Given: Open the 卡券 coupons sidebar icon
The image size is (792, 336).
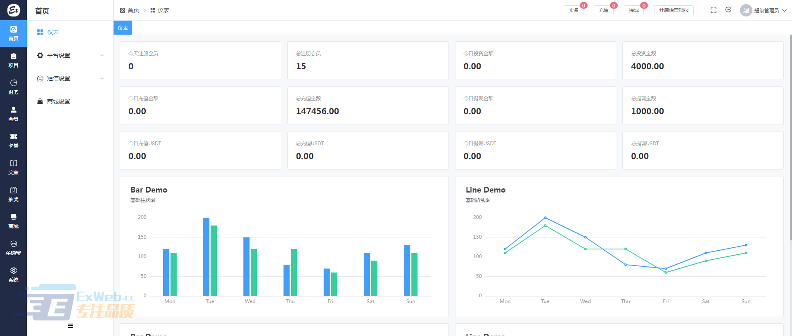Looking at the screenshot, I should pos(13,141).
